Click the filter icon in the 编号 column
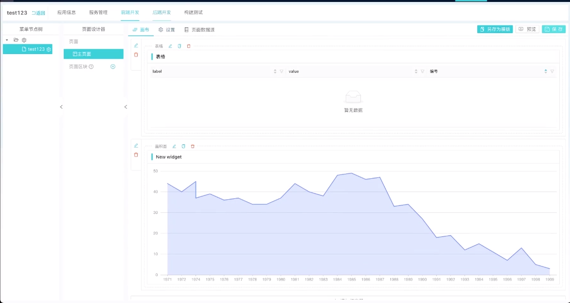 (x=552, y=71)
